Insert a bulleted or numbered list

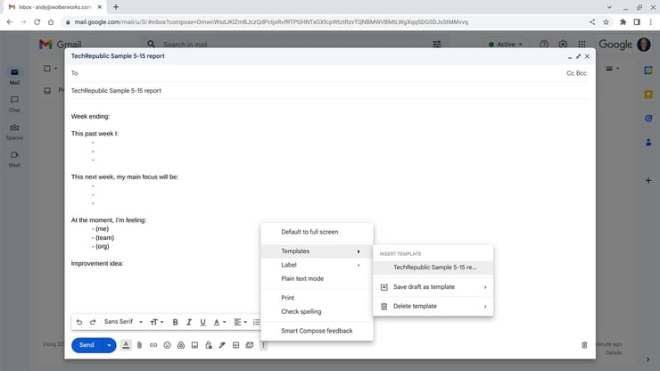click(256, 322)
